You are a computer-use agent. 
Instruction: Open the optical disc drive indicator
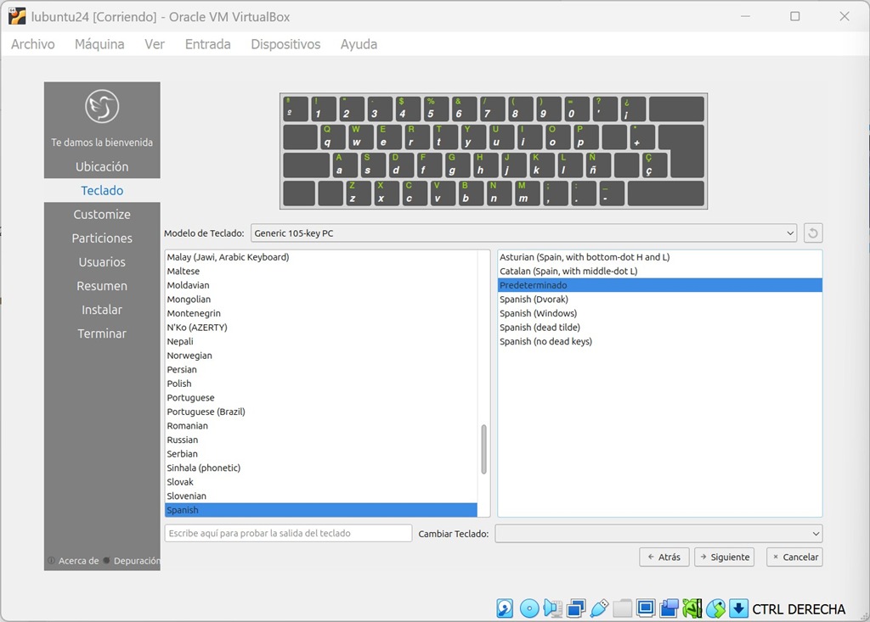(x=529, y=608)
